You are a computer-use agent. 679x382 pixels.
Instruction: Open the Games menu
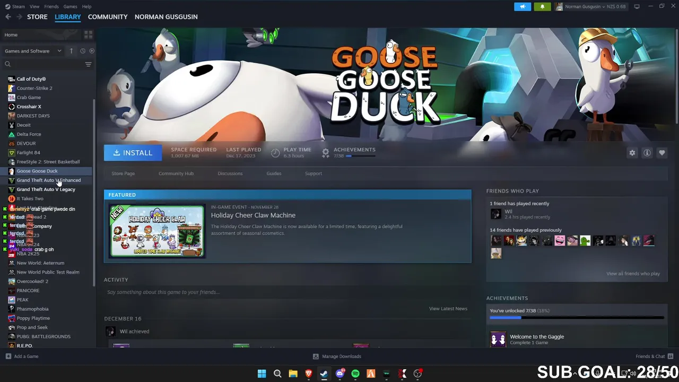(x=70, y=6)
